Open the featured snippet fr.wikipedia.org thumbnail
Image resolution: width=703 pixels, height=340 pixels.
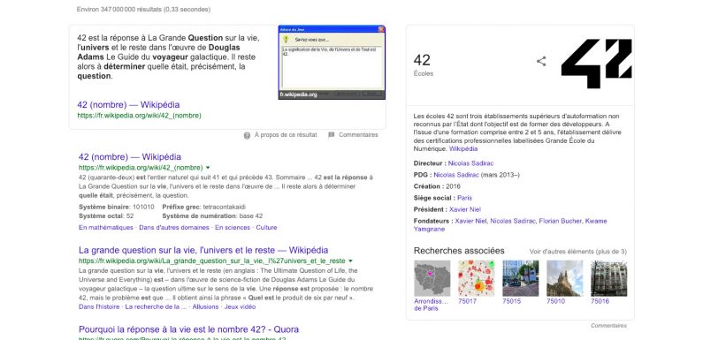[x=332, y=63]
